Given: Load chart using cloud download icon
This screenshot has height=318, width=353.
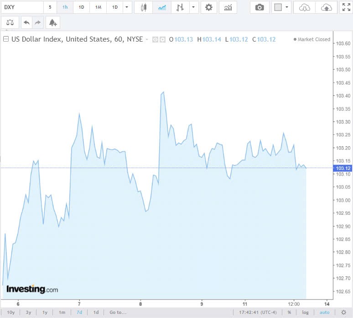Looking at the screenshot, I should point(304,7).
